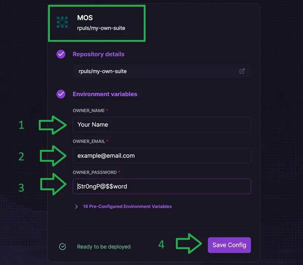This screenshot has width=303, height=265.
Task: Expand the pre-configured variables chevron arrow
Action: point(76,207)
